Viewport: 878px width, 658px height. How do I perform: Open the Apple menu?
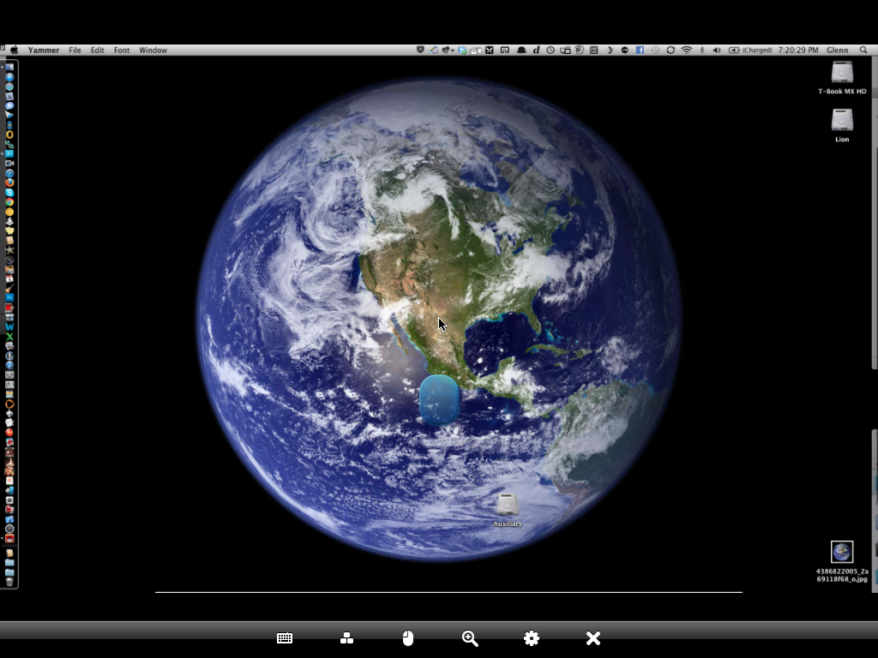pyautogui.click(x=14, y=51)
